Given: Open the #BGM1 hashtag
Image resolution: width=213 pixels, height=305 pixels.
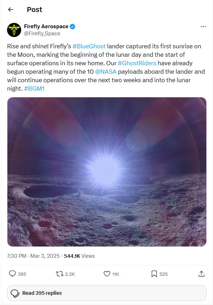Looking at the screenshot, I should coord(34,89).
